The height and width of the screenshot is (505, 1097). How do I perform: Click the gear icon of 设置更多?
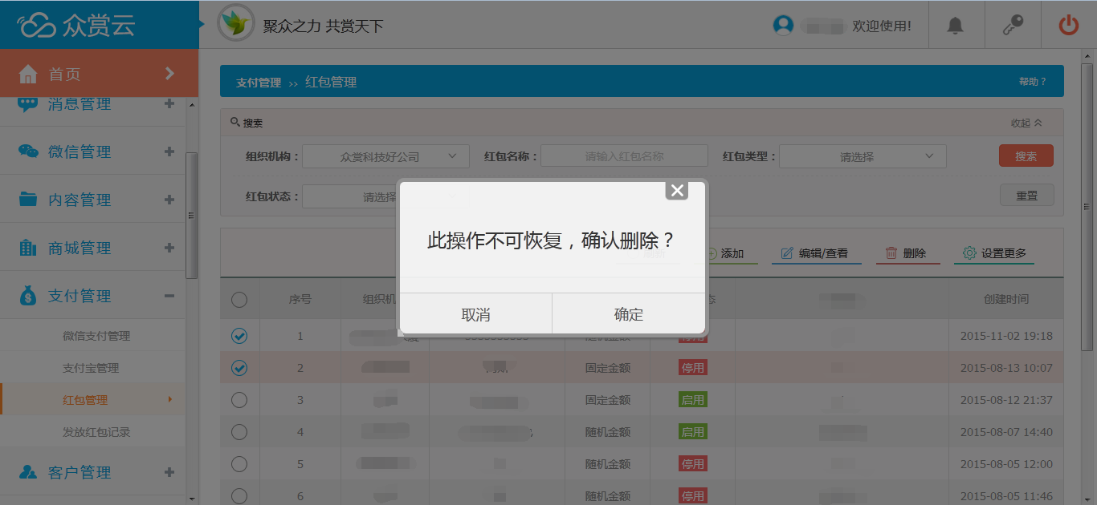(969, 253)
